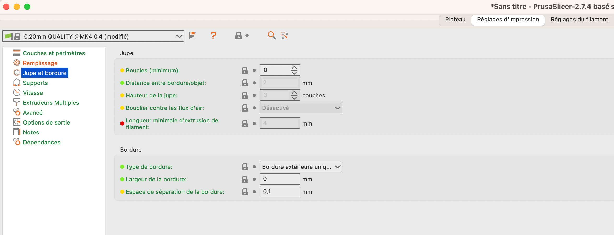Viewport: 614px width, 235px height.
Task: Click reset dot for Espace de séparation de la bordure
Action: pos(254,192)
